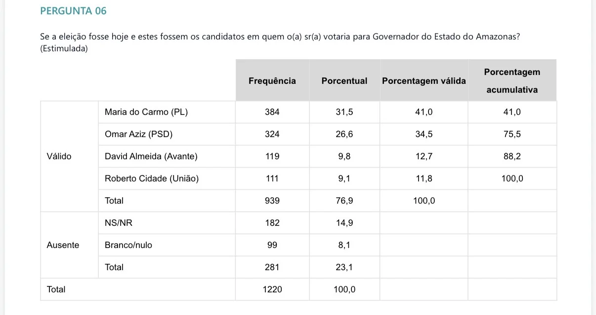
Task: Select the cumulative percentage cell 88,2
Action: pyautogui.click(x=512, y=156)
